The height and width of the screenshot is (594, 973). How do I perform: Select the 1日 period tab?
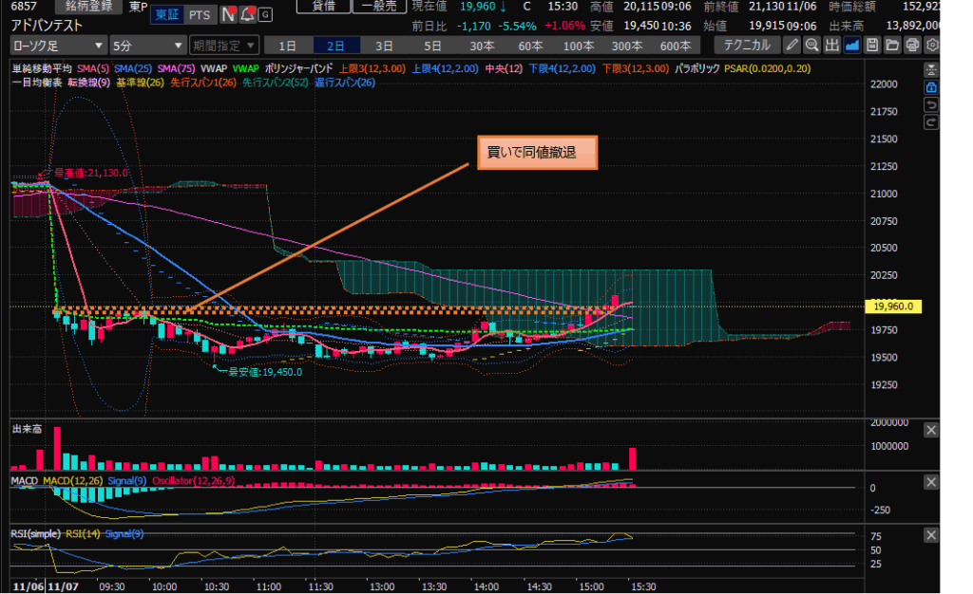pos(288,45)
